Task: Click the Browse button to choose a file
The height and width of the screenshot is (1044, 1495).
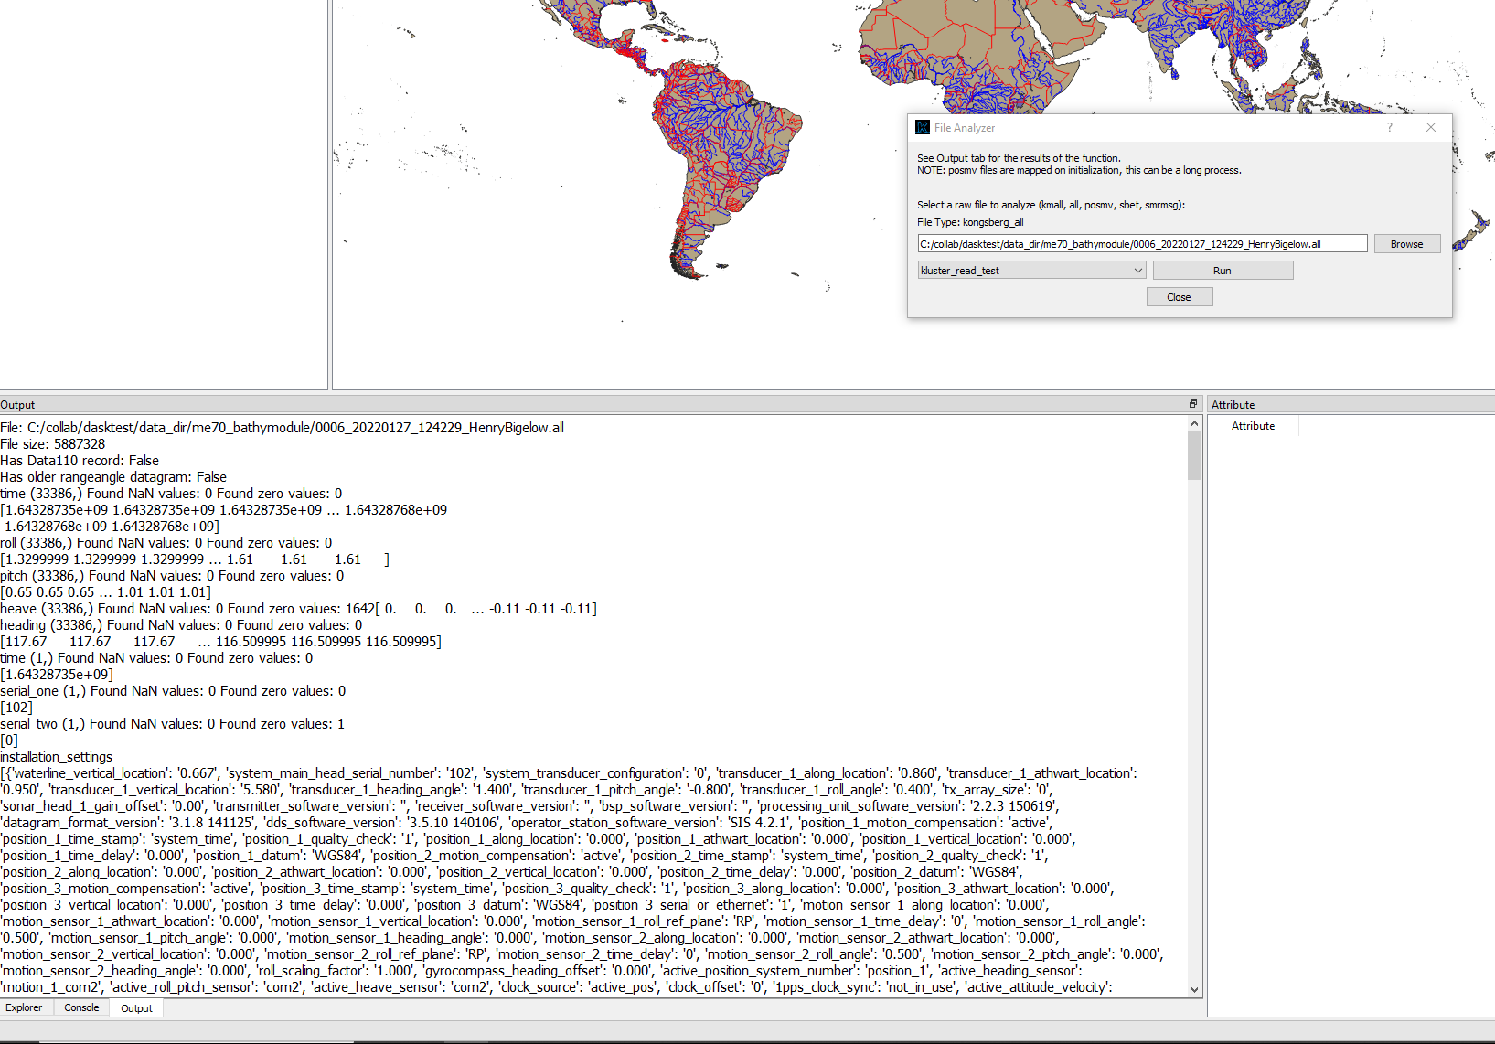Action: click(x=1406, y=243)
